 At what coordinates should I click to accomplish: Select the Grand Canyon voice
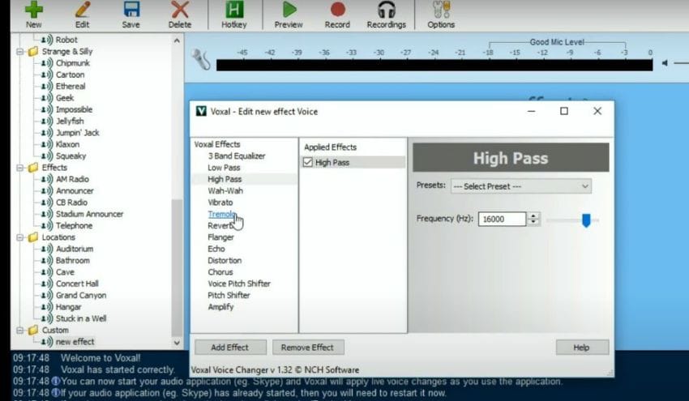[x=81, y=295]
